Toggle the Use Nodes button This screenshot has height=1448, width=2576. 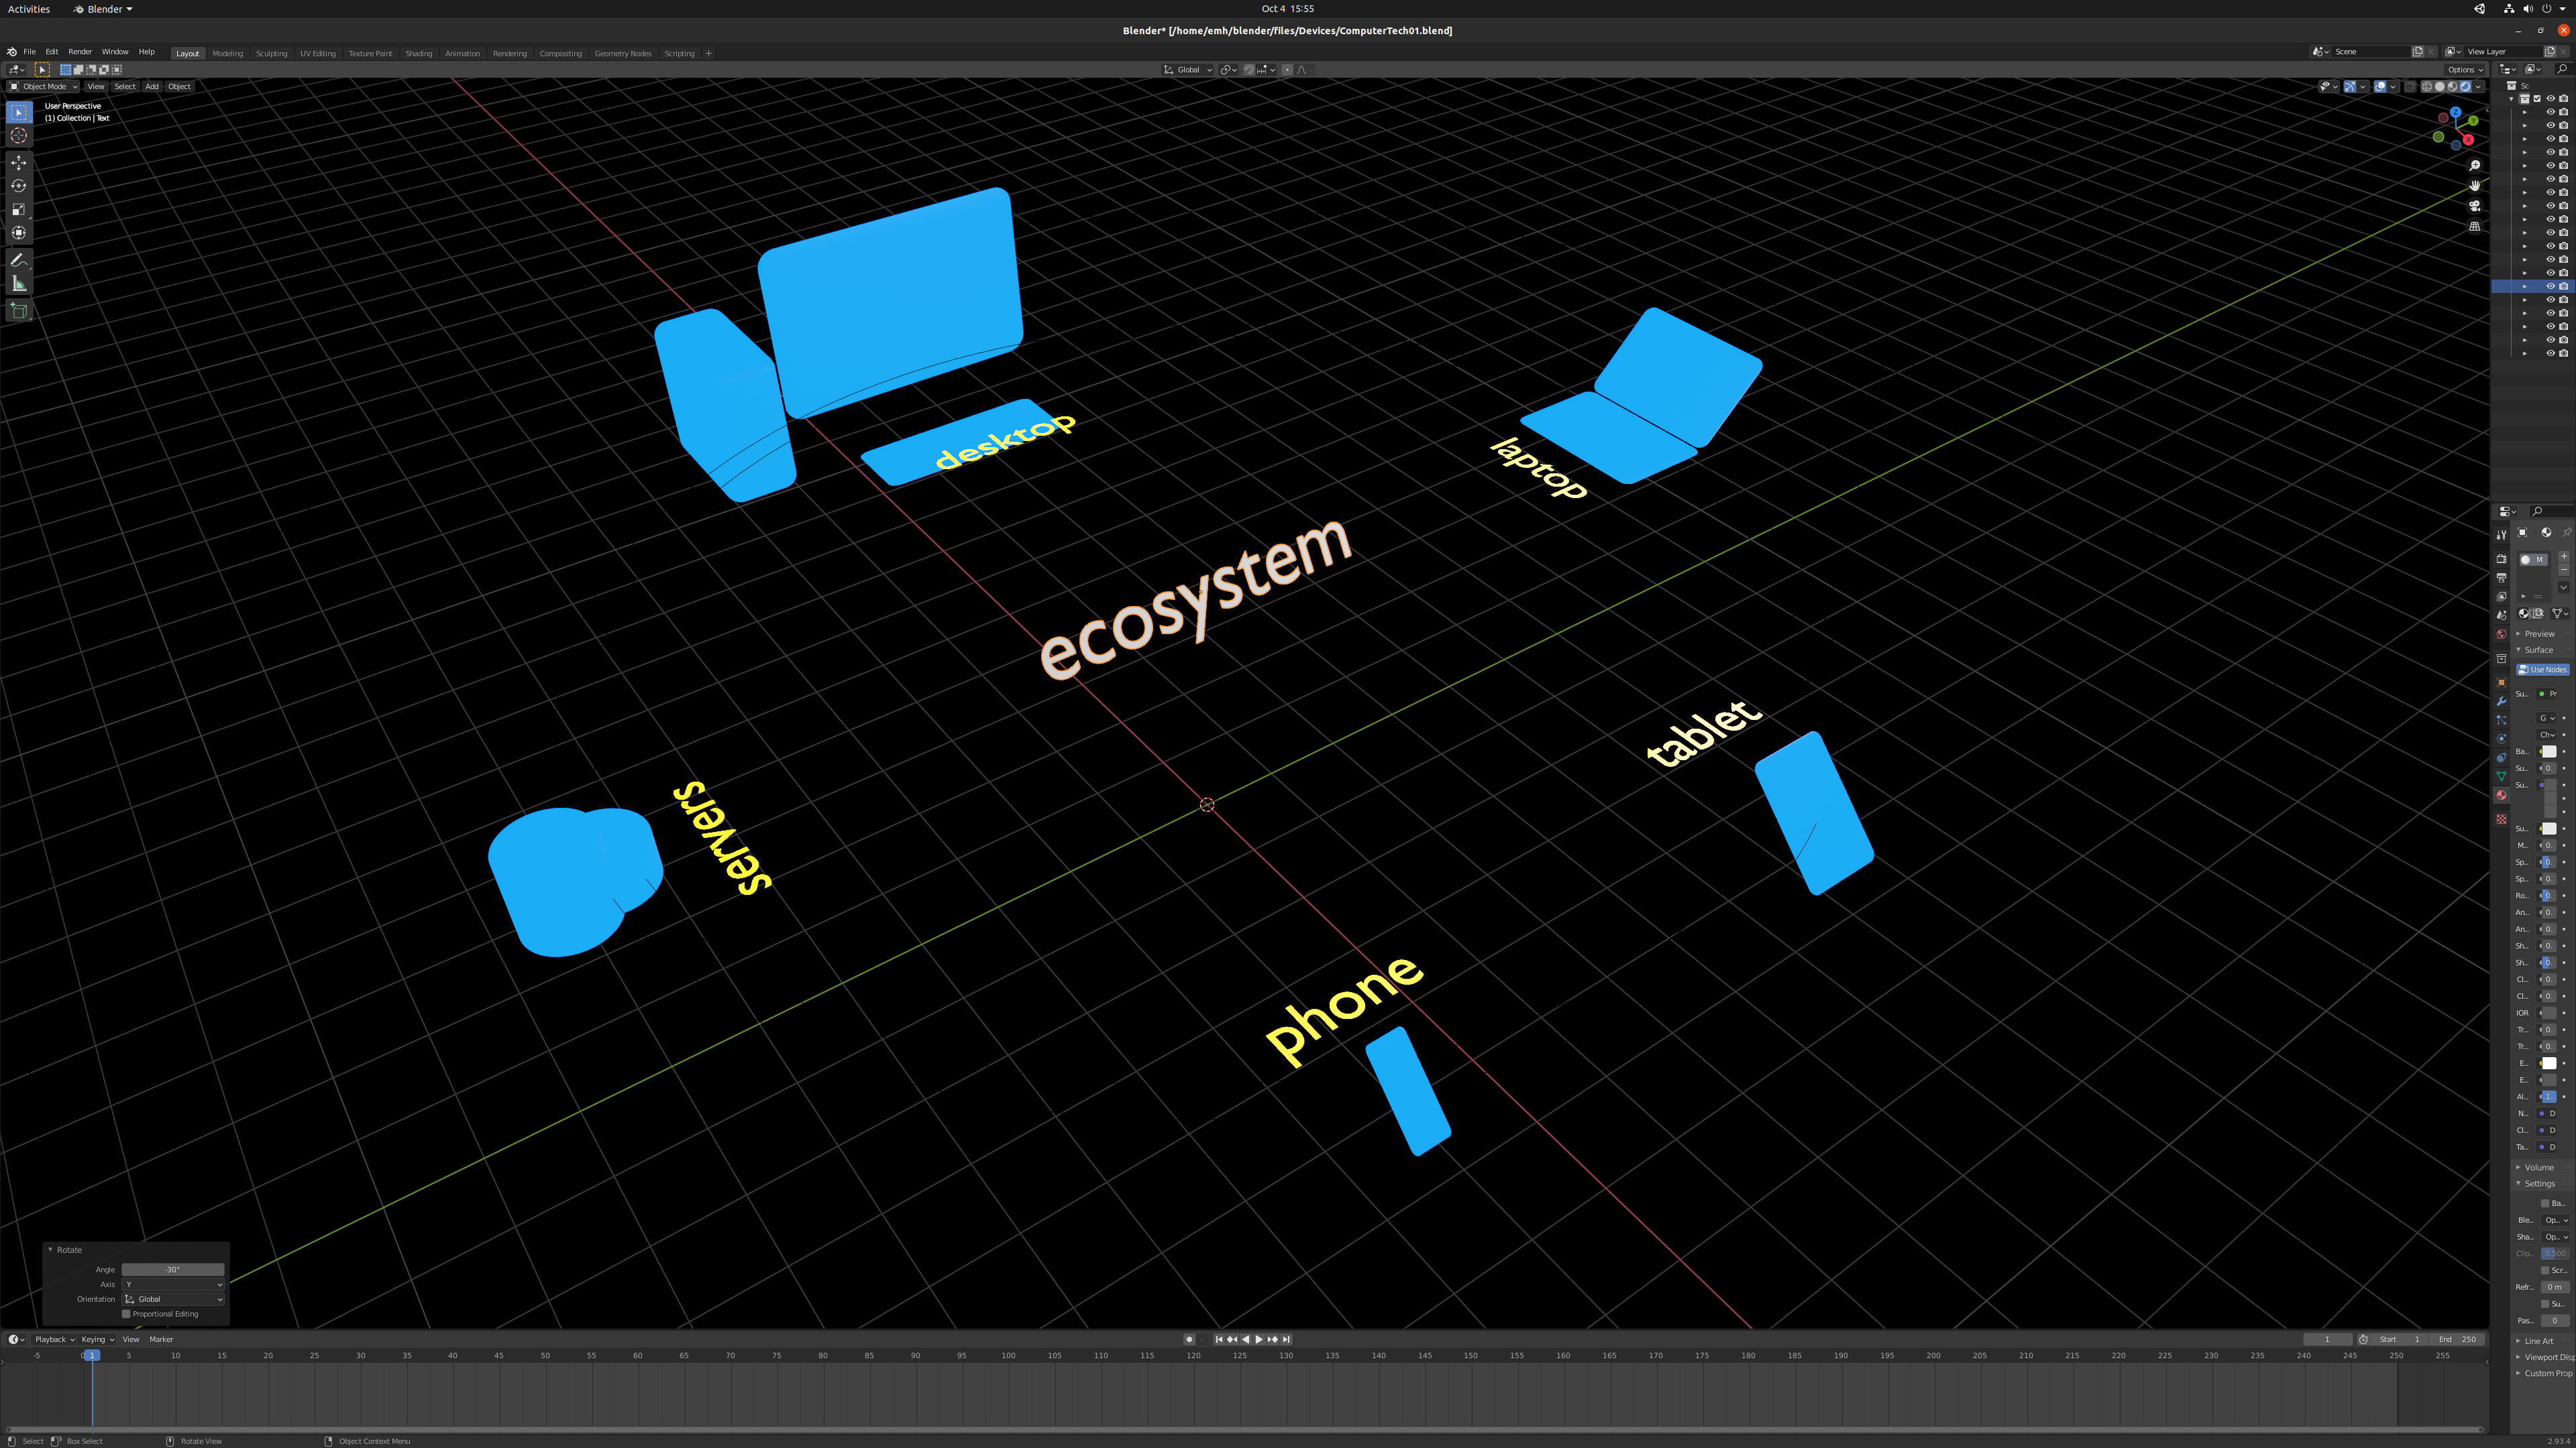[2543, 670]
